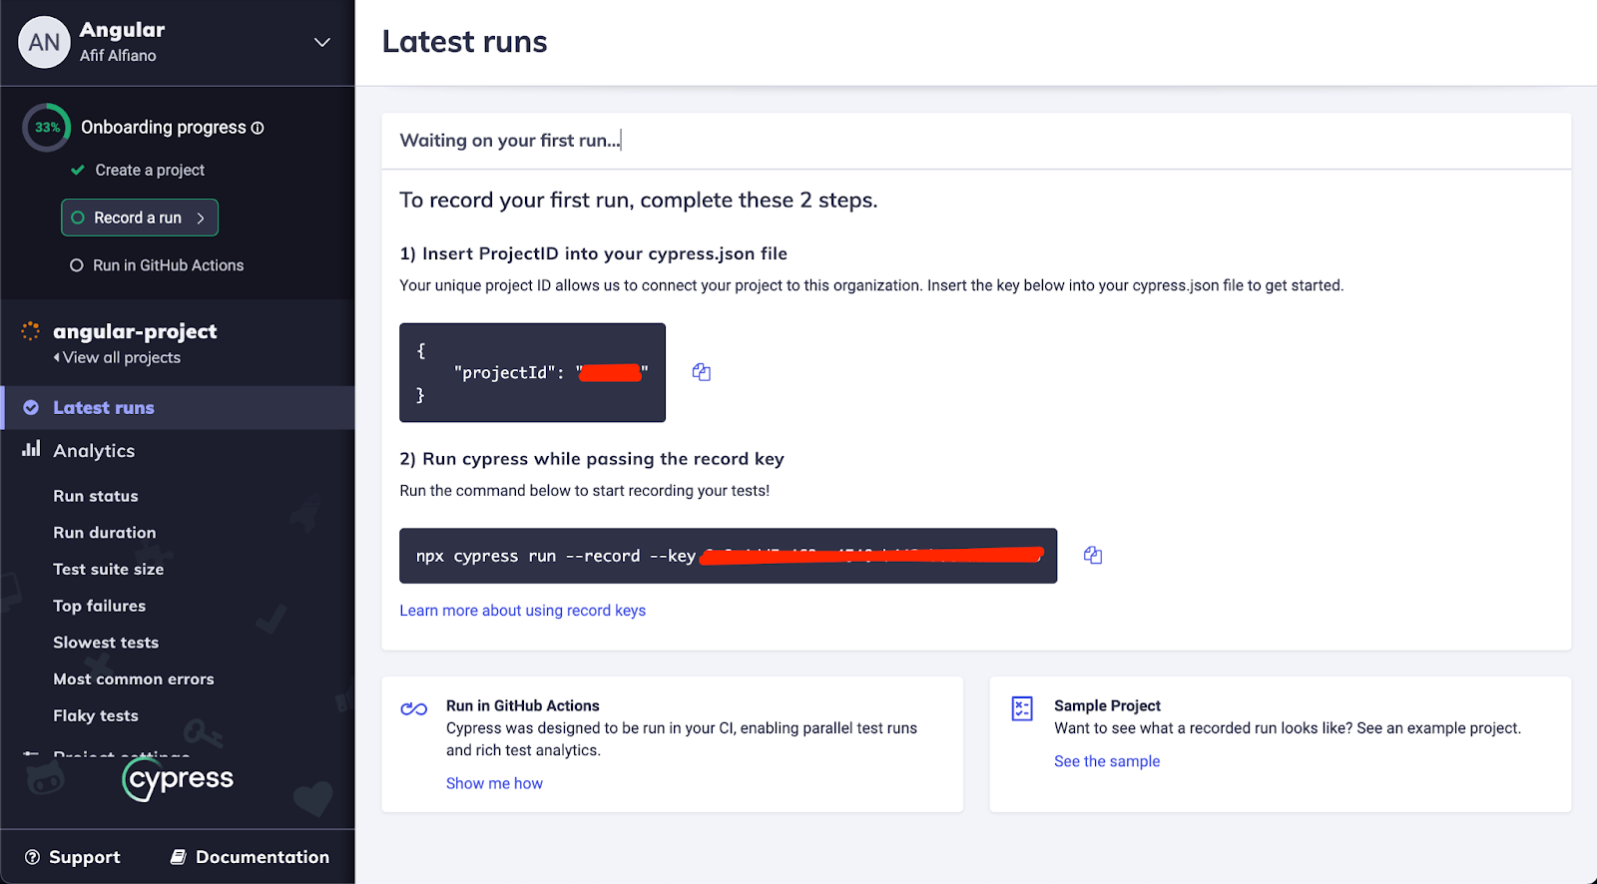Click the Insert ProjectID step heading
This screenshot has width=1597, height=884.
pyautogui.click(x=594, y=253)
